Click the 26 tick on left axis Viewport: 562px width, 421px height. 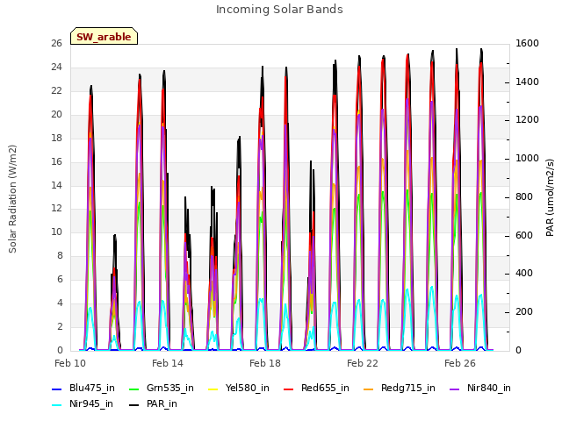(x=56, y=43)
